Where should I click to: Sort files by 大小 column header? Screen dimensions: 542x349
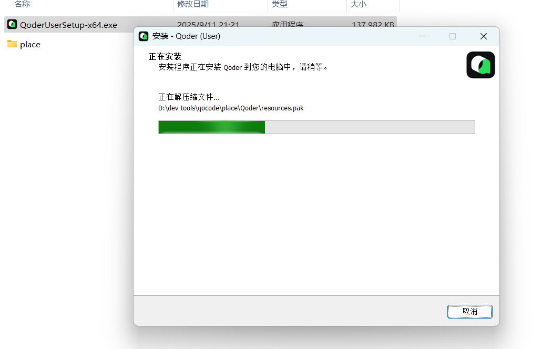point(359,4)
